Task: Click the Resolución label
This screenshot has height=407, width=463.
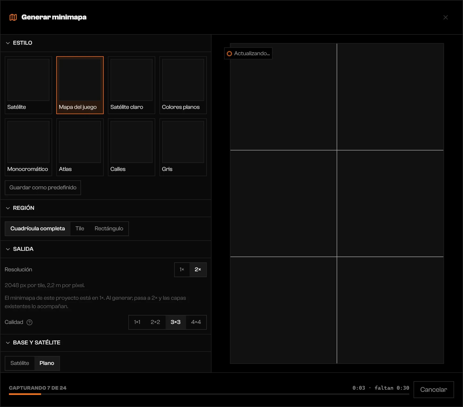Action: point(18,270)
